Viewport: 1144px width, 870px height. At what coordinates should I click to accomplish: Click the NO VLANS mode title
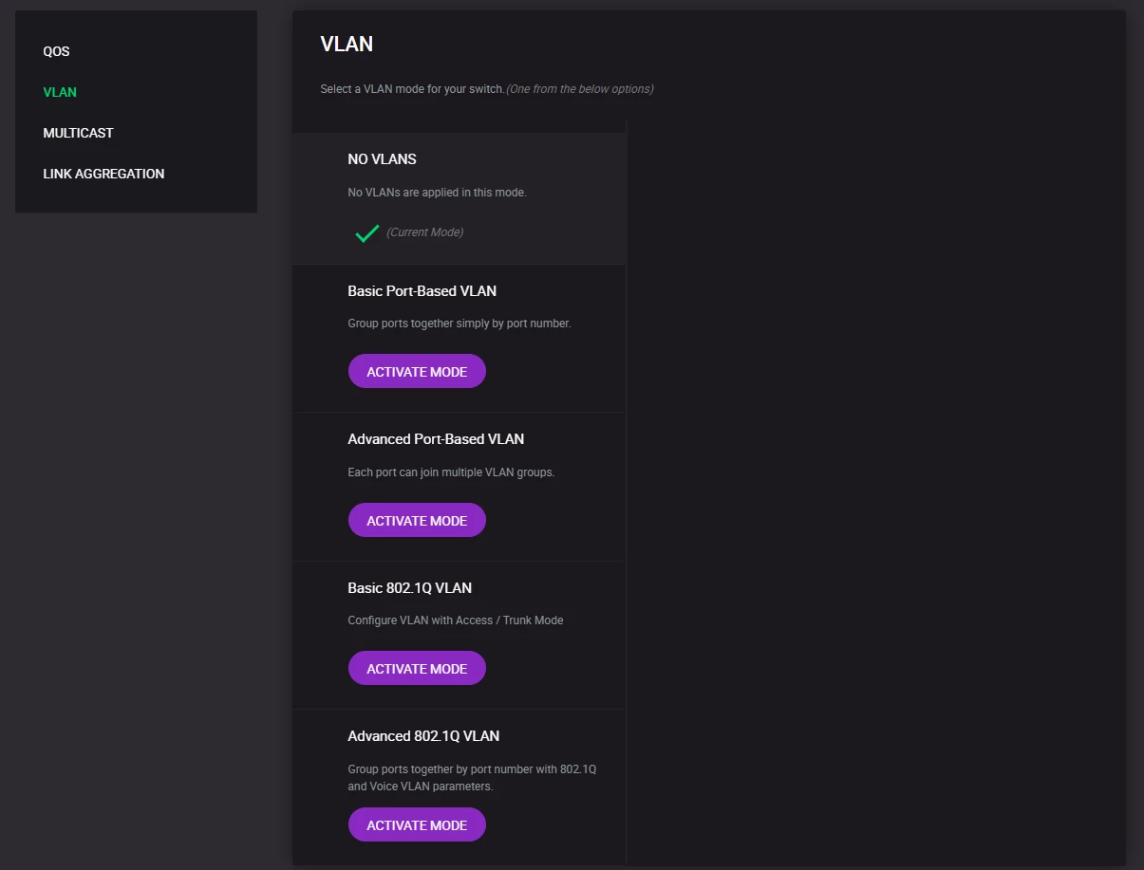pyautogui.click(x=382, y=159)
